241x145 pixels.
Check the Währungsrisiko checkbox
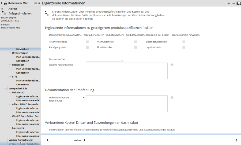pyautogui.click(x=135, y=42)
